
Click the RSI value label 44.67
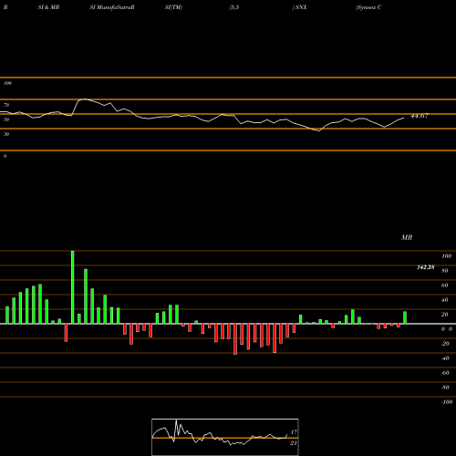420,116
